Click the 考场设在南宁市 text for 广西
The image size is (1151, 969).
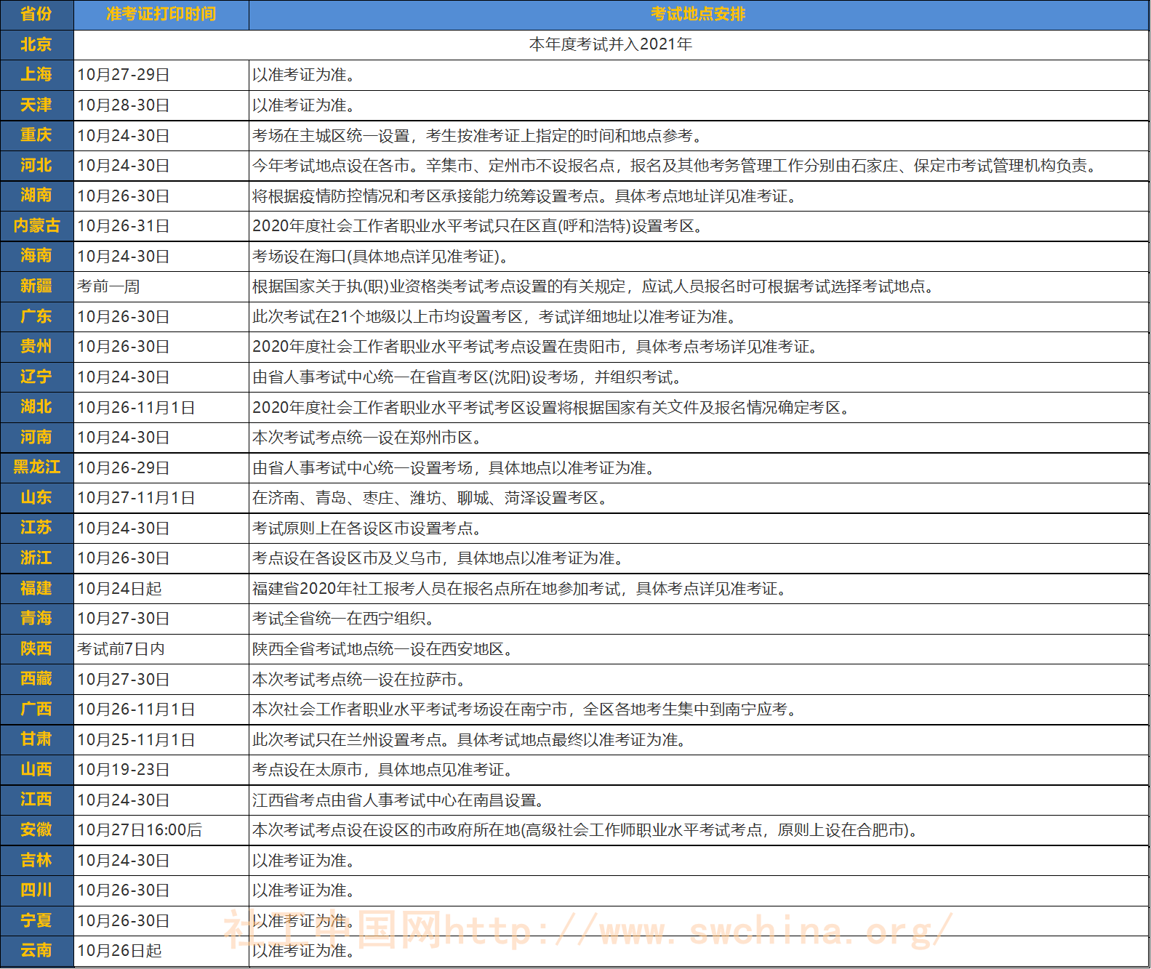[512, 709]
